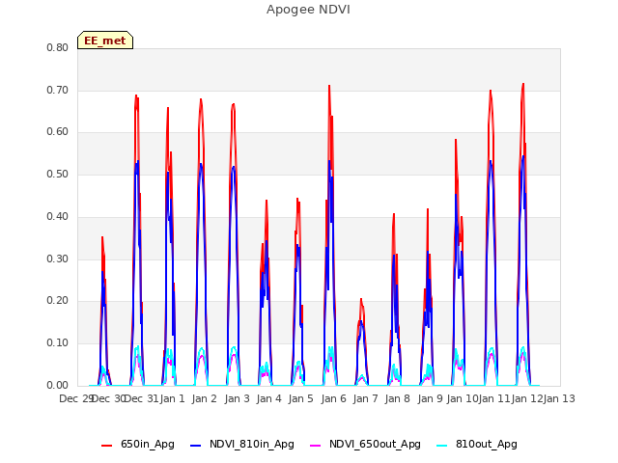Screen dimensions: 618x463
Task: Click the Jan 2 x-axis label
Action: coord(205,398)
